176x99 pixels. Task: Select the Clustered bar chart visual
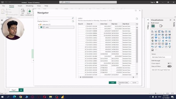[x=159, y=32]
